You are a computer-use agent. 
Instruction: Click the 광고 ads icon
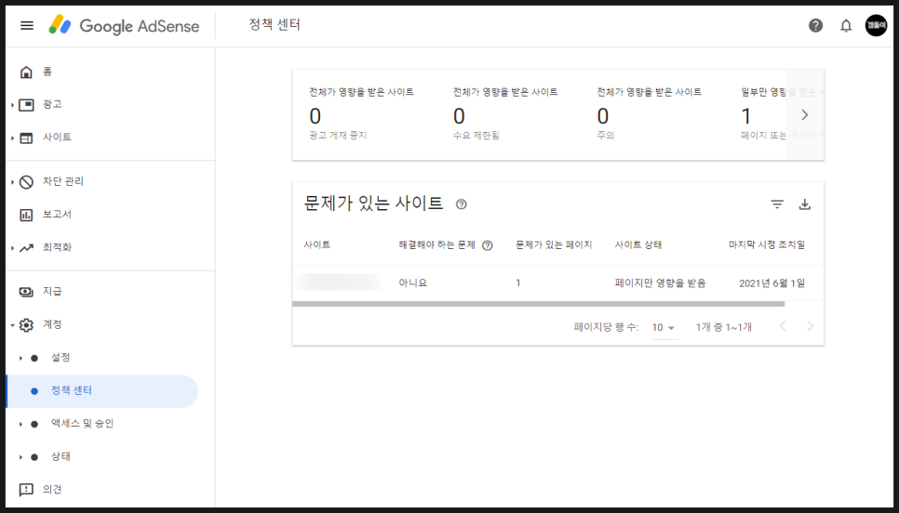pos(26,105)
